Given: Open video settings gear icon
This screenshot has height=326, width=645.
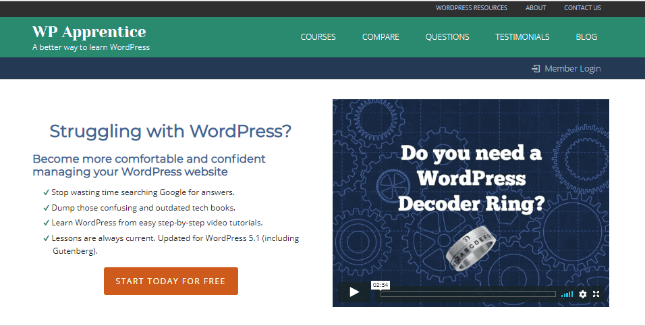Looking at the screenshot, I should (582, 294).
